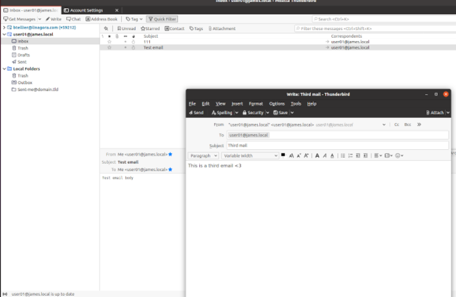
Task: Open the Address Book
Action: coord(102,19)
